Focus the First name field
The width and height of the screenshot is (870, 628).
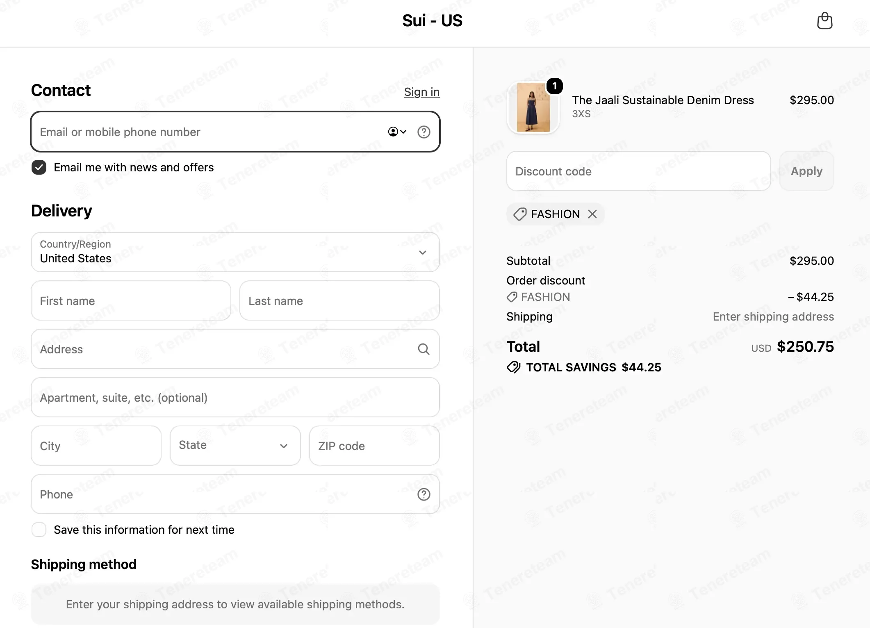131,300
